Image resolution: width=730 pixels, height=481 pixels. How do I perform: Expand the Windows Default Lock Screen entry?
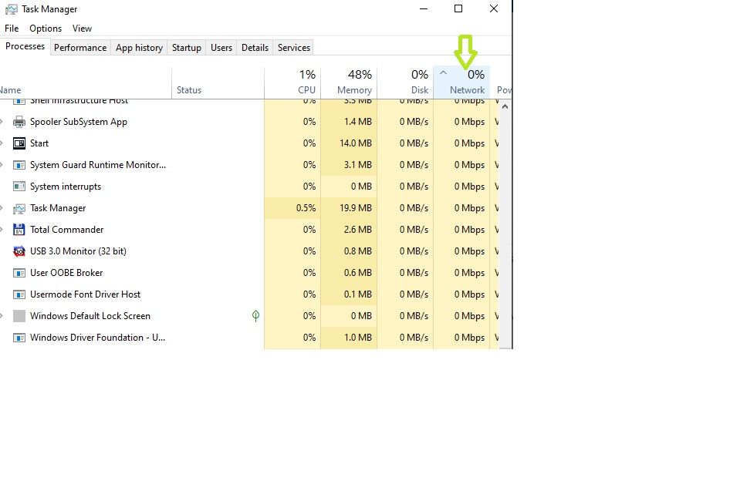pyautogui.click(x=2, y=316)
